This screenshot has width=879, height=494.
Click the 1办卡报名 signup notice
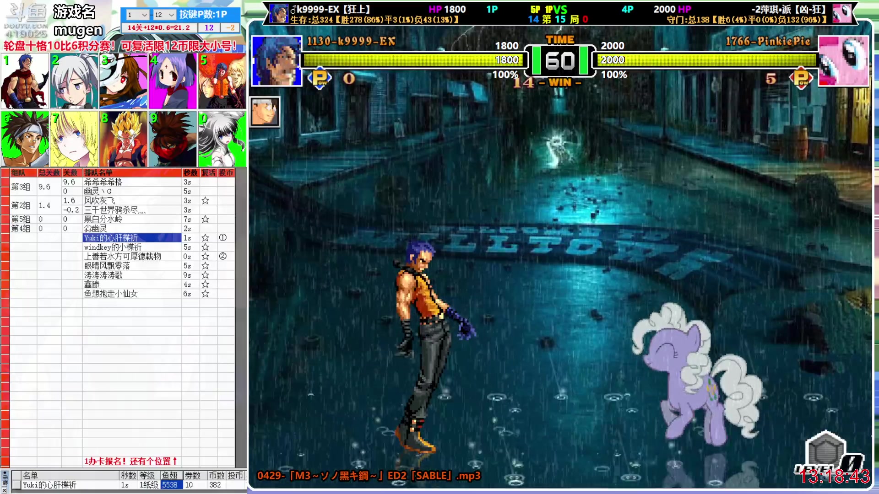point(130,461)
